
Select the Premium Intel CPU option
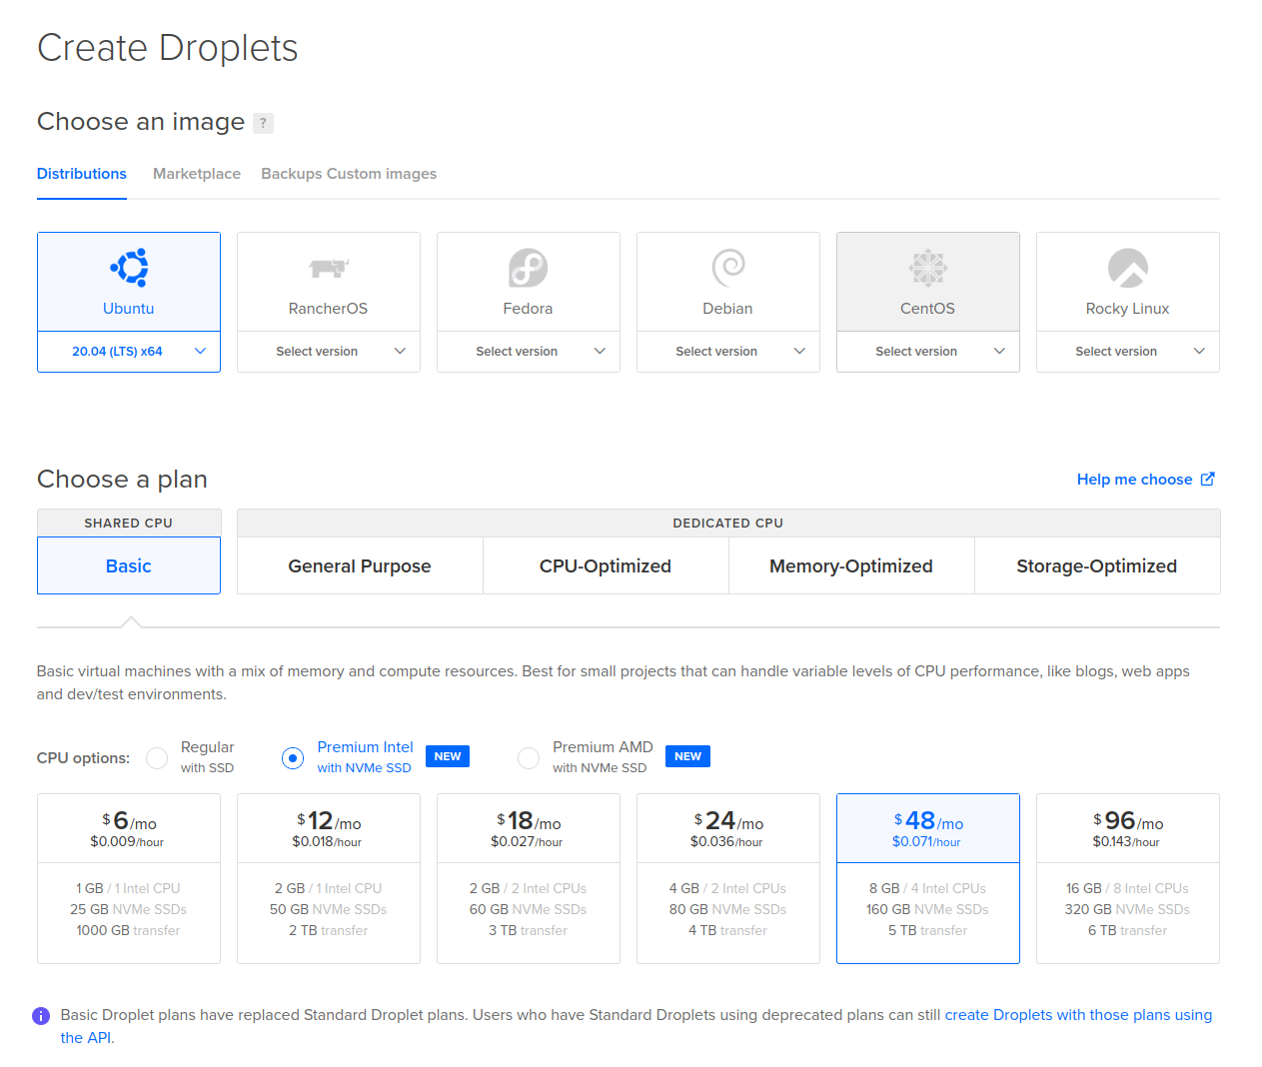pyautogui.click(x=292, y=757)
